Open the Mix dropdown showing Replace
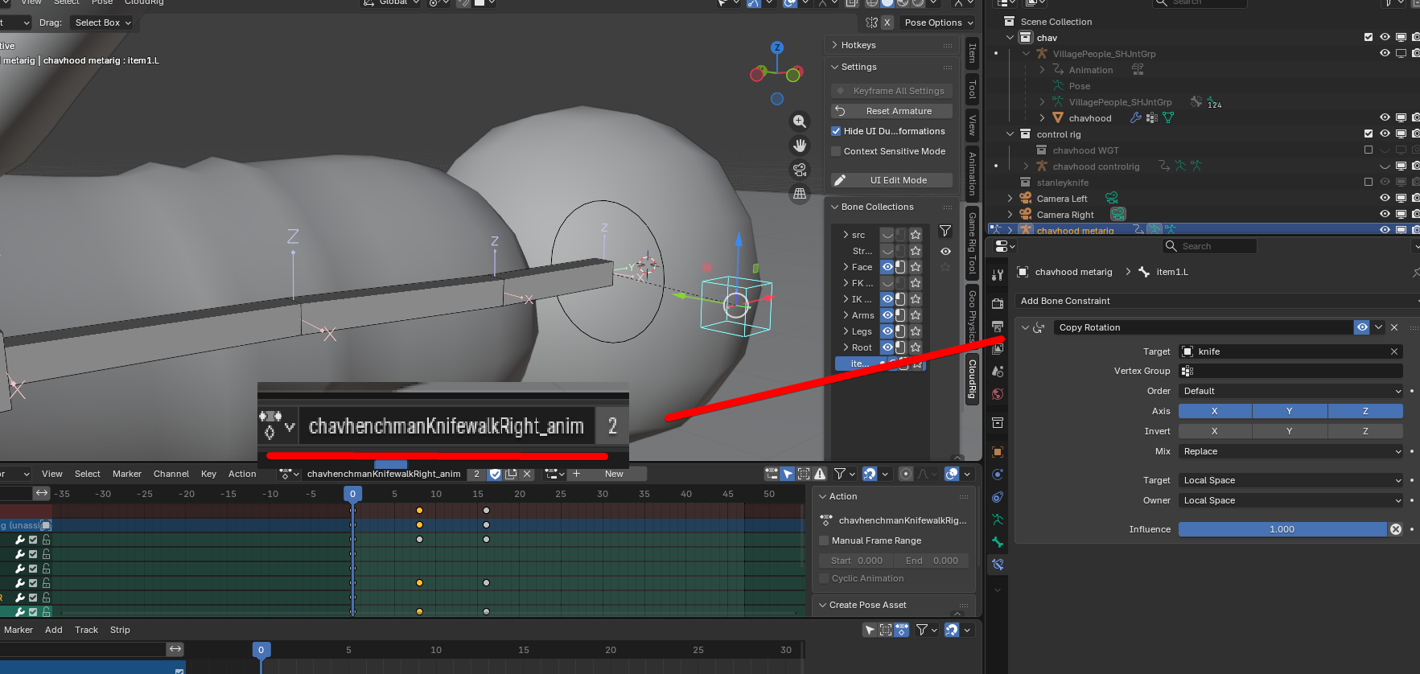Image resolution: width=1420 pixels, height=674 pixels. tap(1290, 451)
